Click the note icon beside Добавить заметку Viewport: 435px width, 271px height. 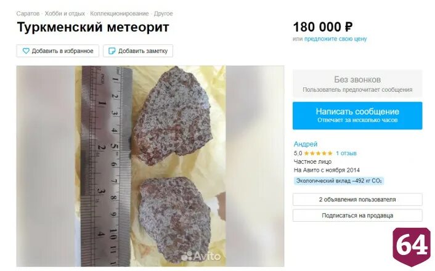point(112,51)
